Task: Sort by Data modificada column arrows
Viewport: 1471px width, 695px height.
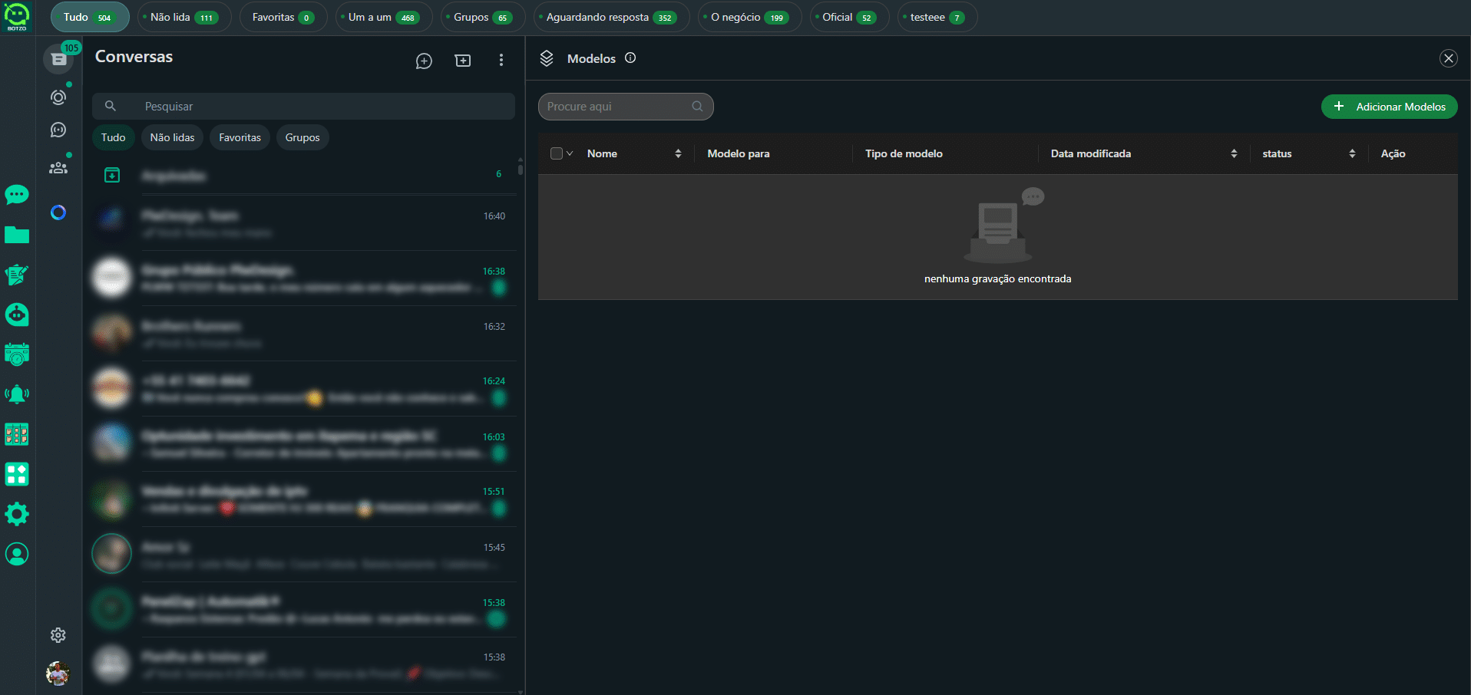Action: tap(1234, 153)
